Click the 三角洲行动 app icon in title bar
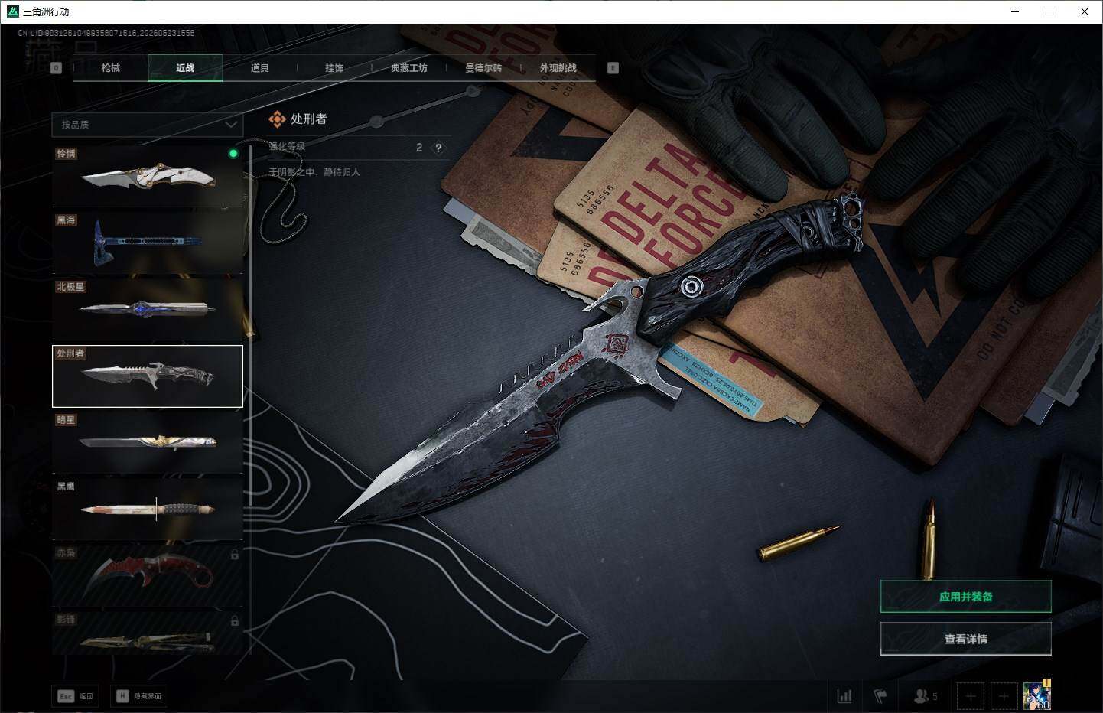The image size is (1103, 713). (12, 11)
